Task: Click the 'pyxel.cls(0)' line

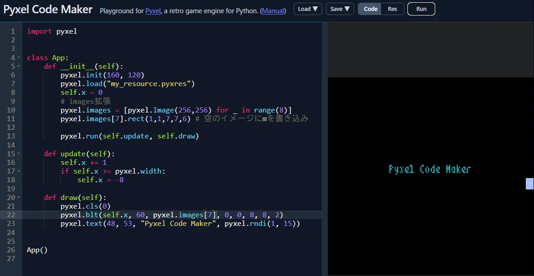Action: coord(86,206)
